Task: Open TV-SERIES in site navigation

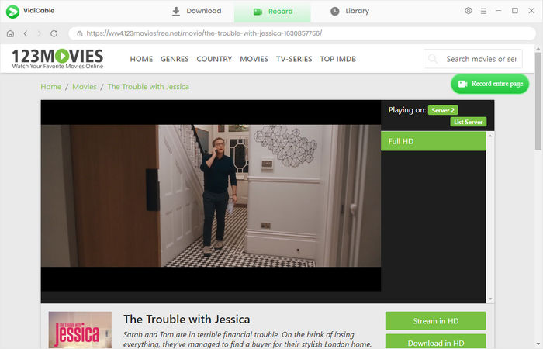Action: click(x=294, y=59)
